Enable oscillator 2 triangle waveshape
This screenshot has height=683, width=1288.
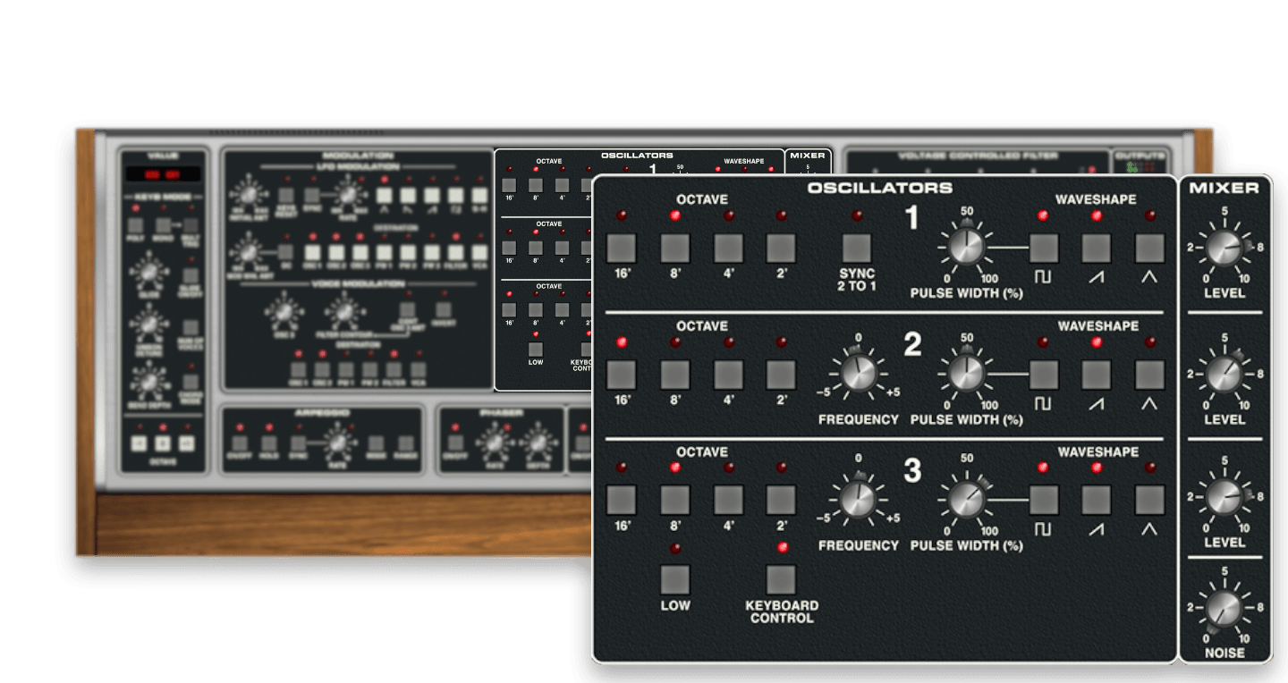(1149, 375)
